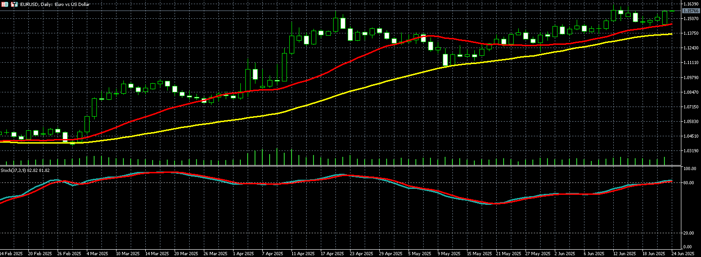This screenshot has width=701, height=257.
Task: Click the 18 Jun 2025 date label
Action: pyautogui.click(x=655, y=253)
